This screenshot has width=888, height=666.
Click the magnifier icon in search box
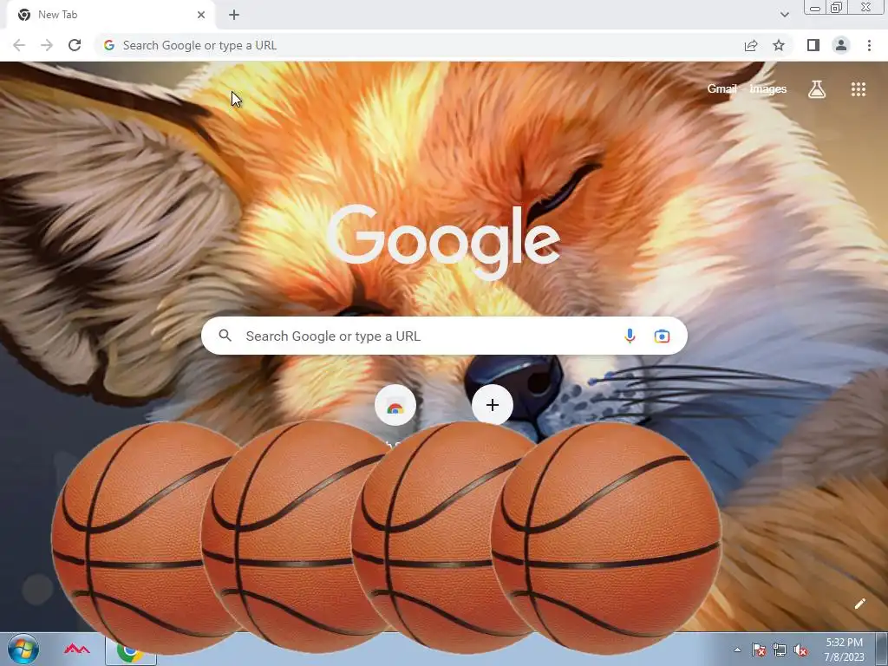coord(225,336)
